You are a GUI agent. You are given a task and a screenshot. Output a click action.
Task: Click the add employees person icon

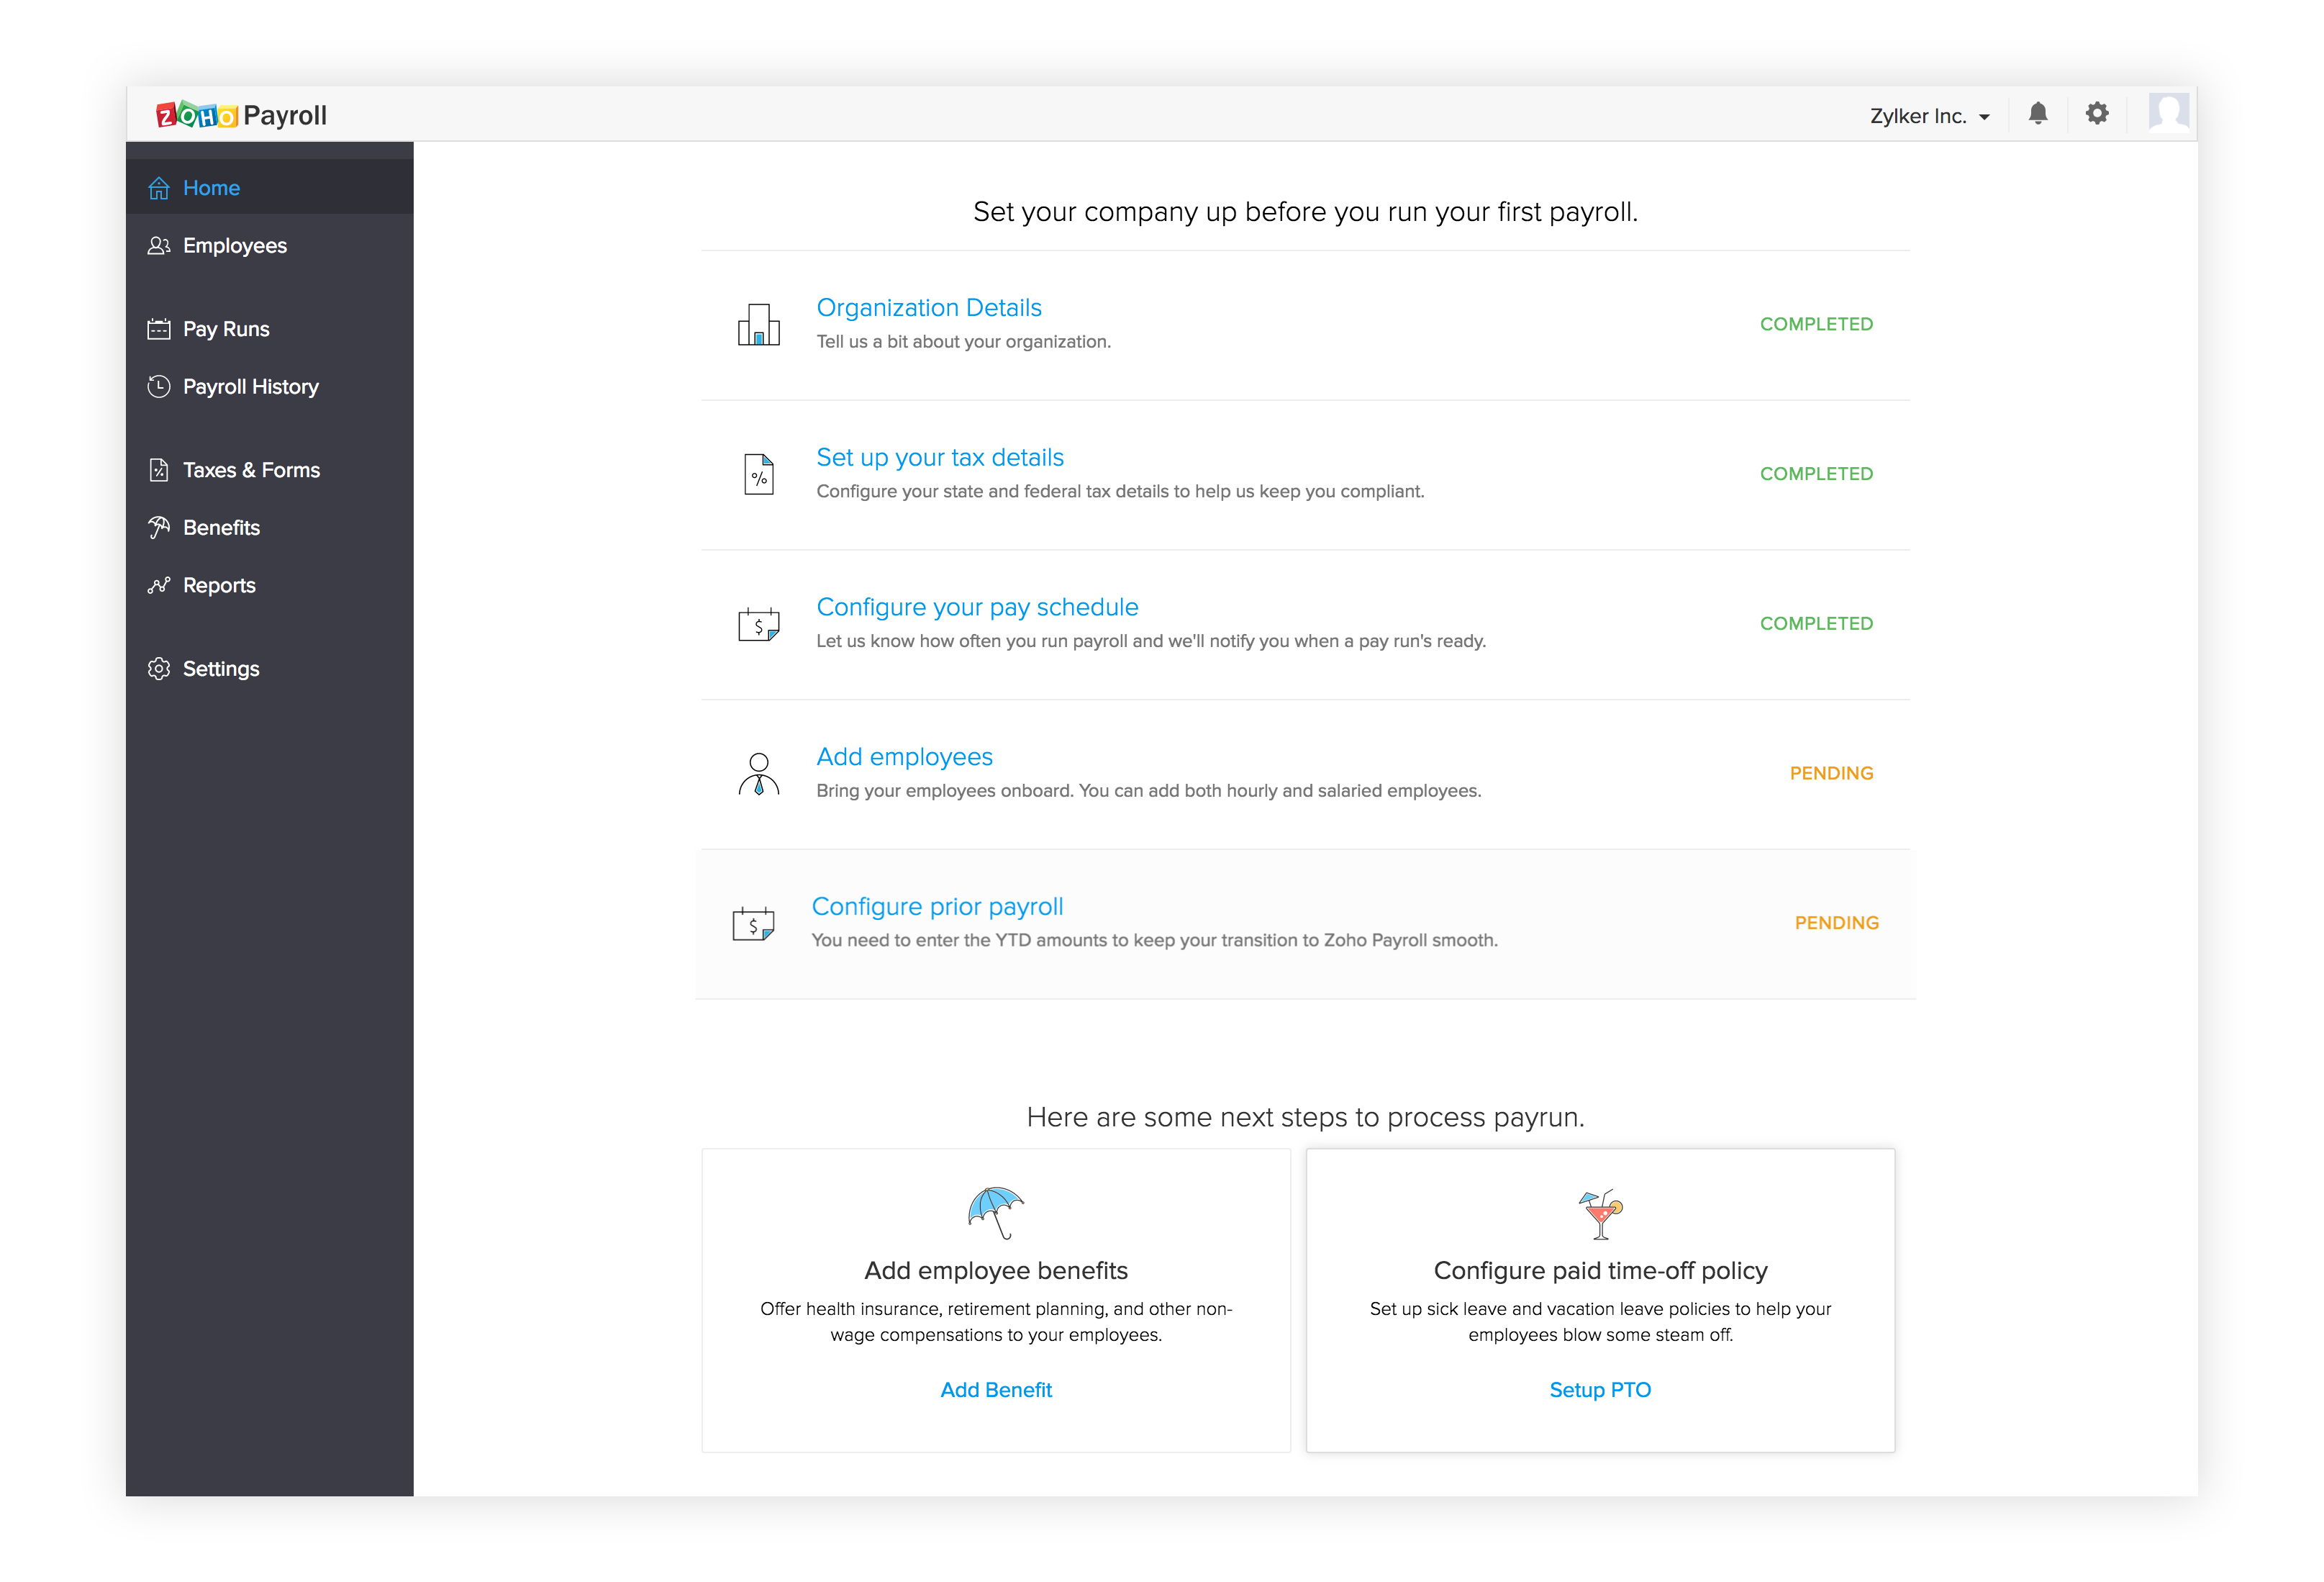[758, 774]
